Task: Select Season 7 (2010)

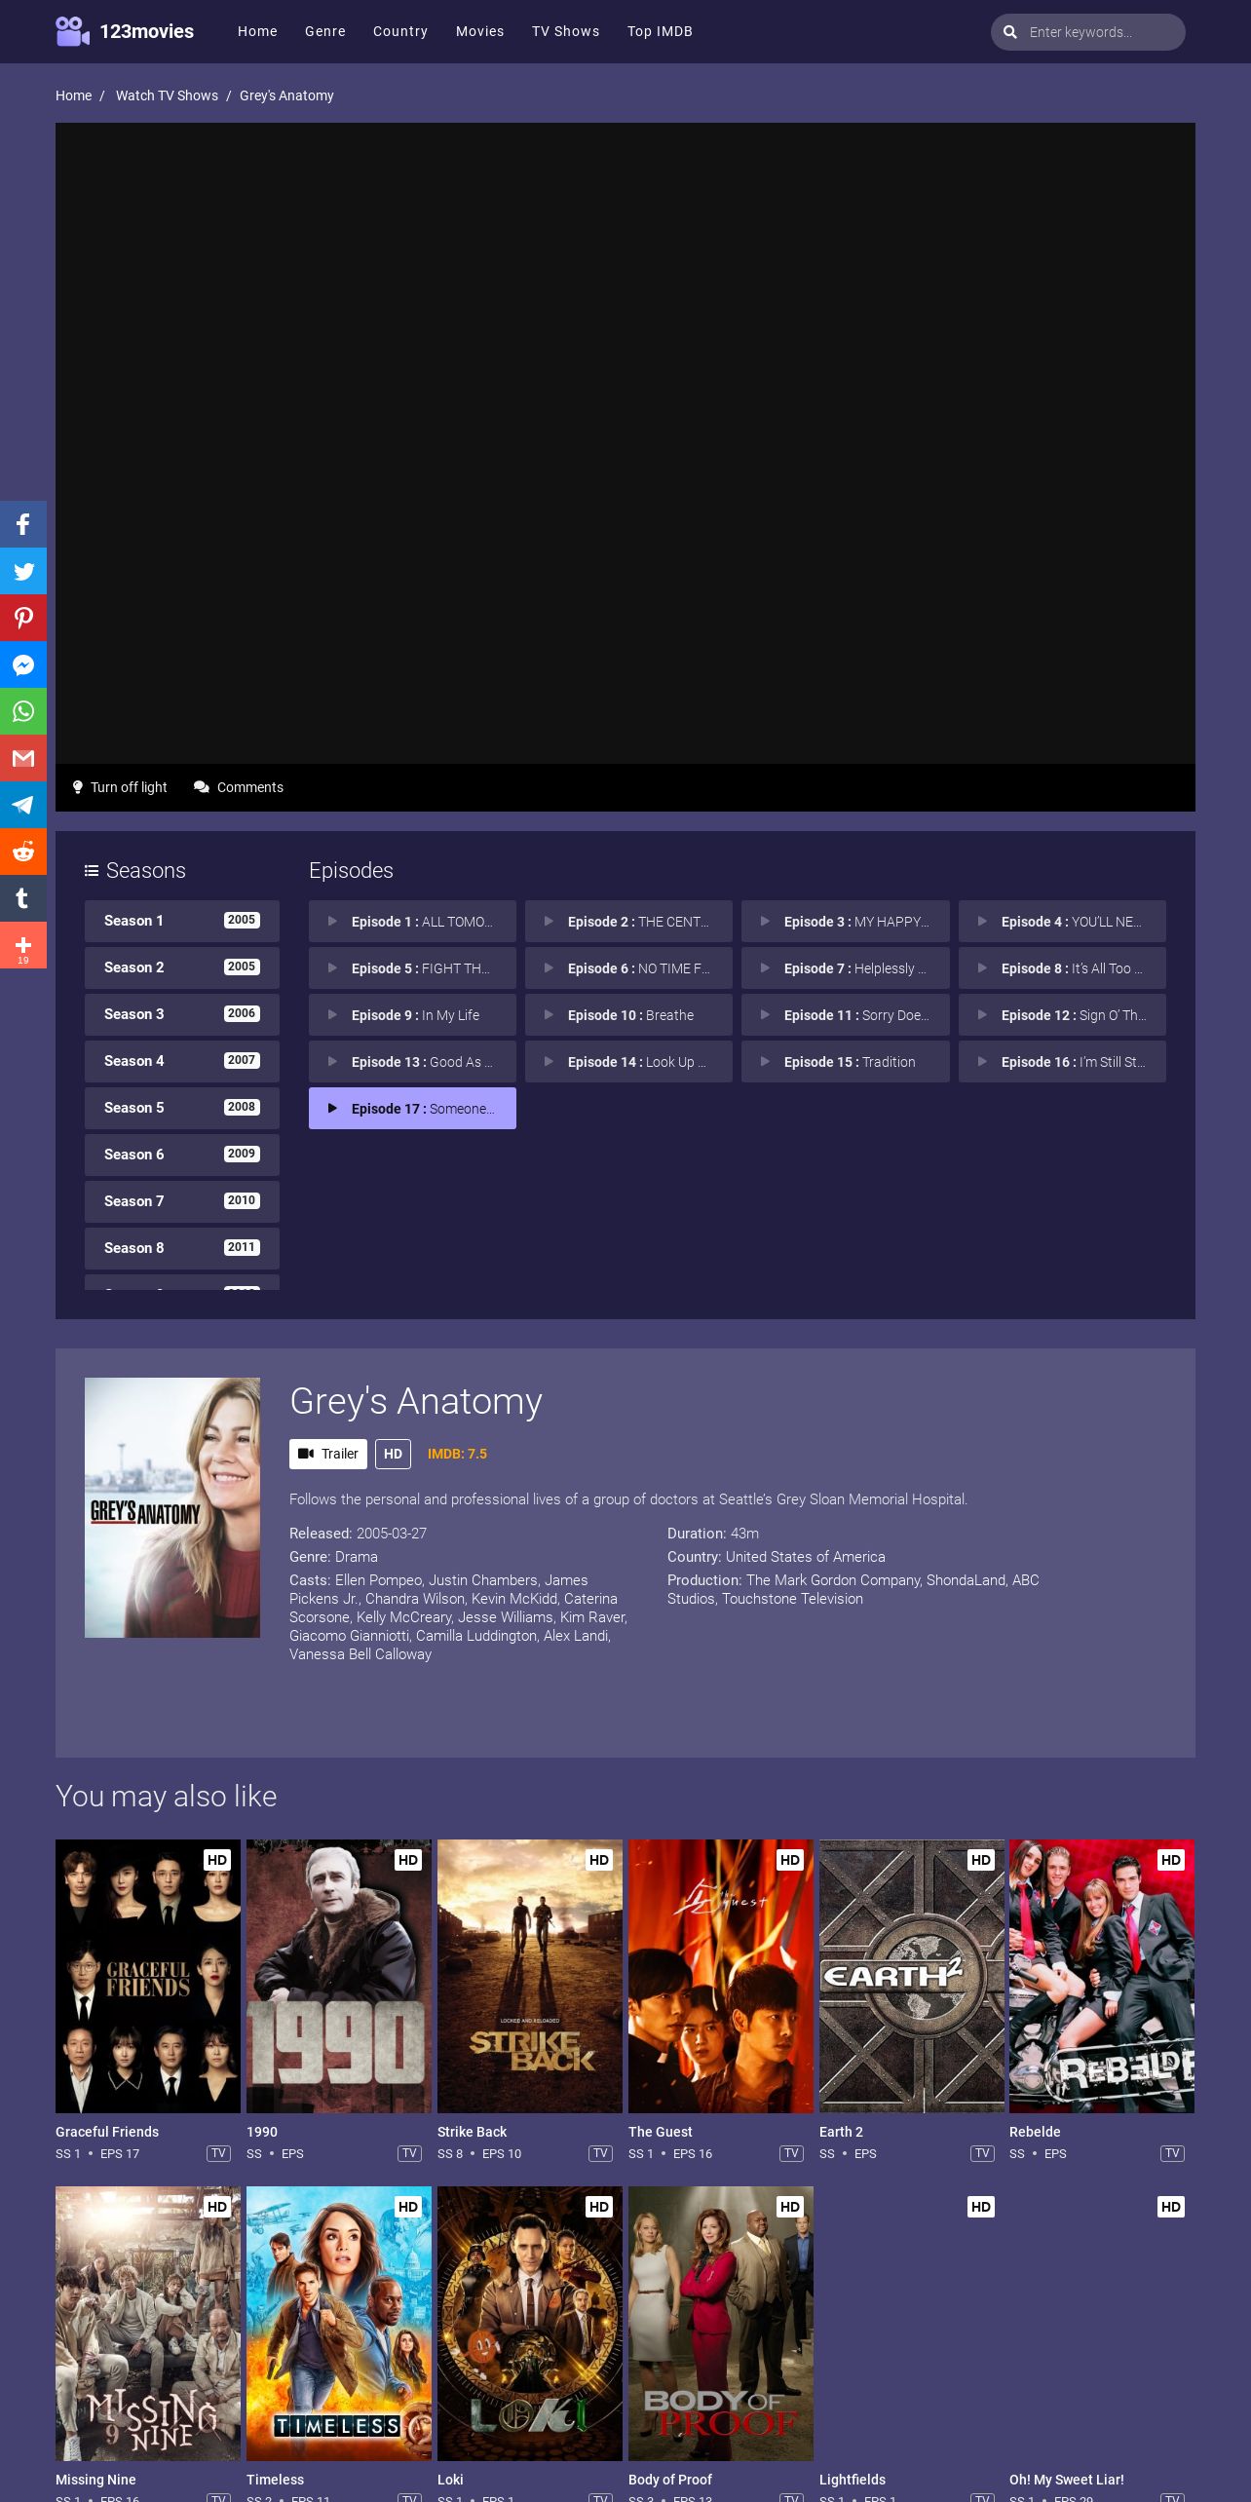Action: 182,1201
